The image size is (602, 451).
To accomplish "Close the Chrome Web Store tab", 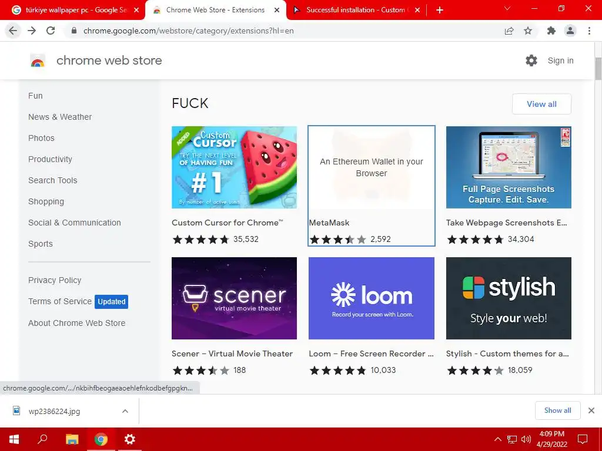I will point(277,10).
